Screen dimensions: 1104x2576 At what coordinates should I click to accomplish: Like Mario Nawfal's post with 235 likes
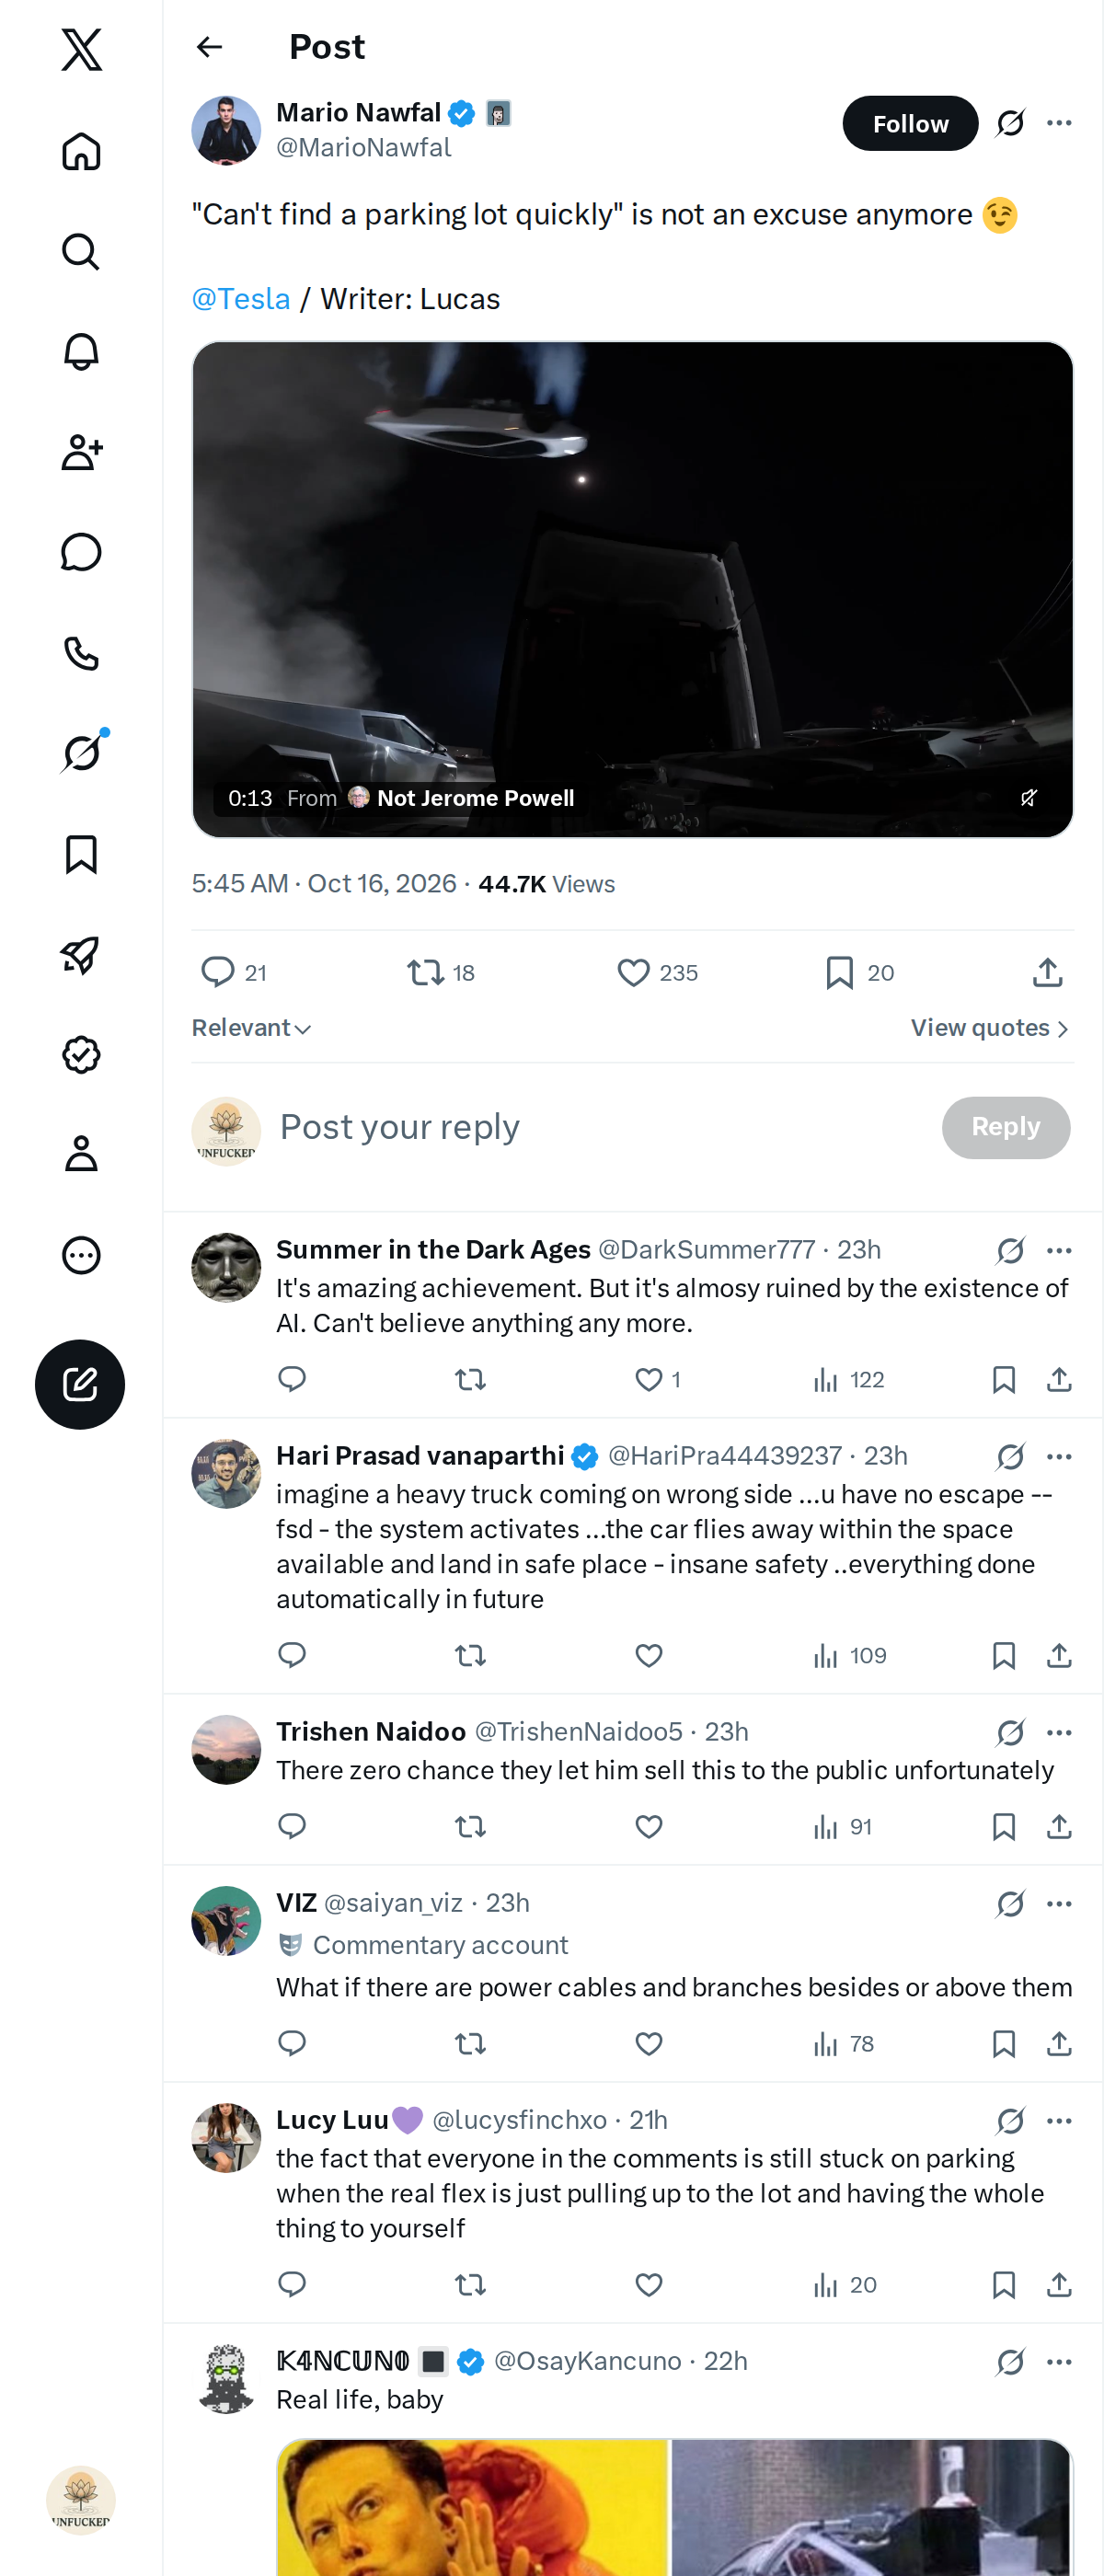pos(633,972)
